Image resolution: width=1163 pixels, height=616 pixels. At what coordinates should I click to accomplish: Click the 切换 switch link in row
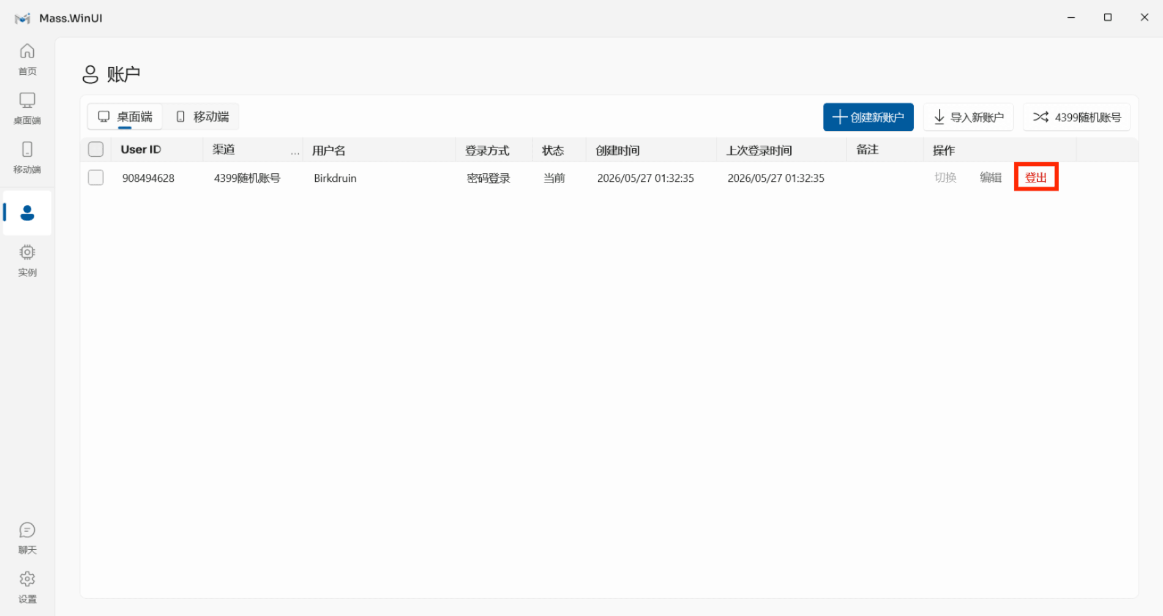coord(945,178)
